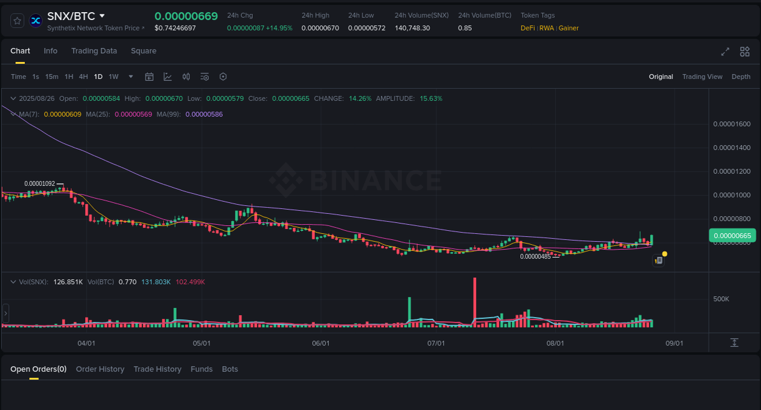Collapse the volume indicator chevron
This screenshot has height=410, width=761.
pos(13,281)
